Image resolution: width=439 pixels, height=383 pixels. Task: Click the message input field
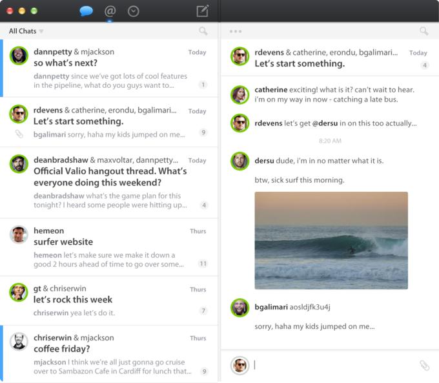coord(334,365)
